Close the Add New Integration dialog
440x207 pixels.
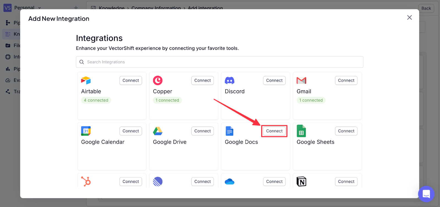tap(409, 18)
